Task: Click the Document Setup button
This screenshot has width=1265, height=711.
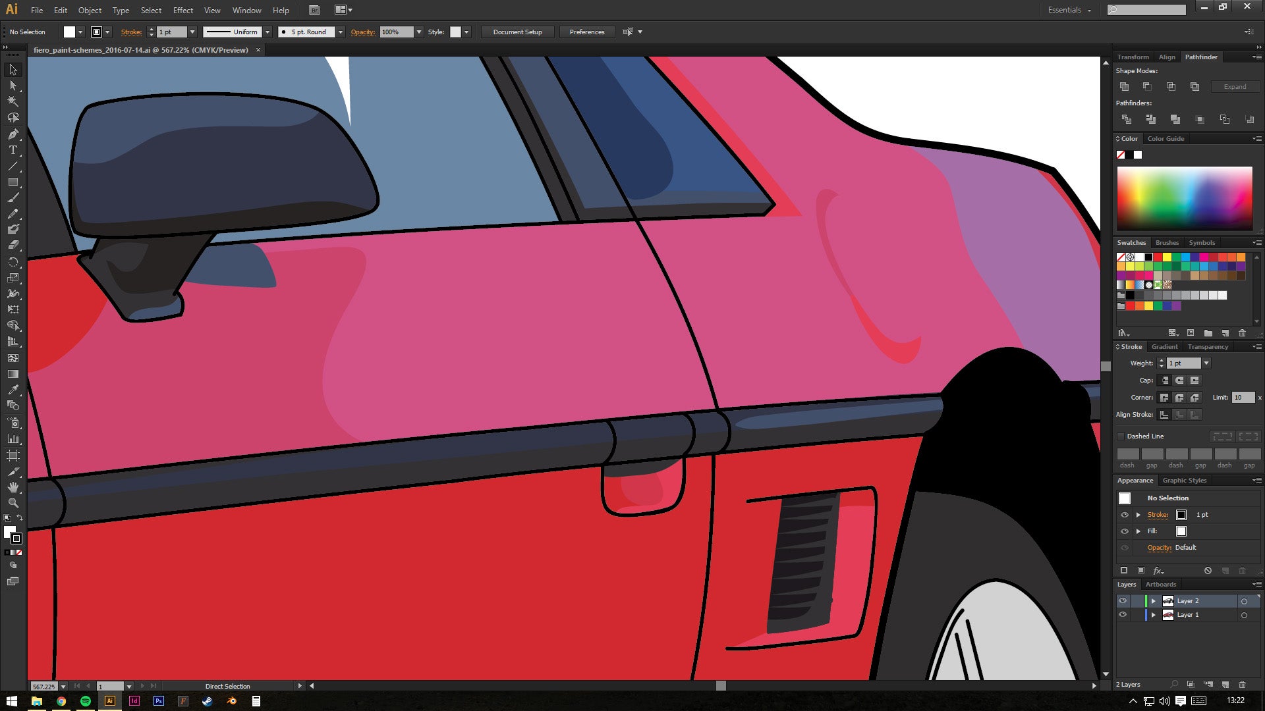Action: coord(517,32)
